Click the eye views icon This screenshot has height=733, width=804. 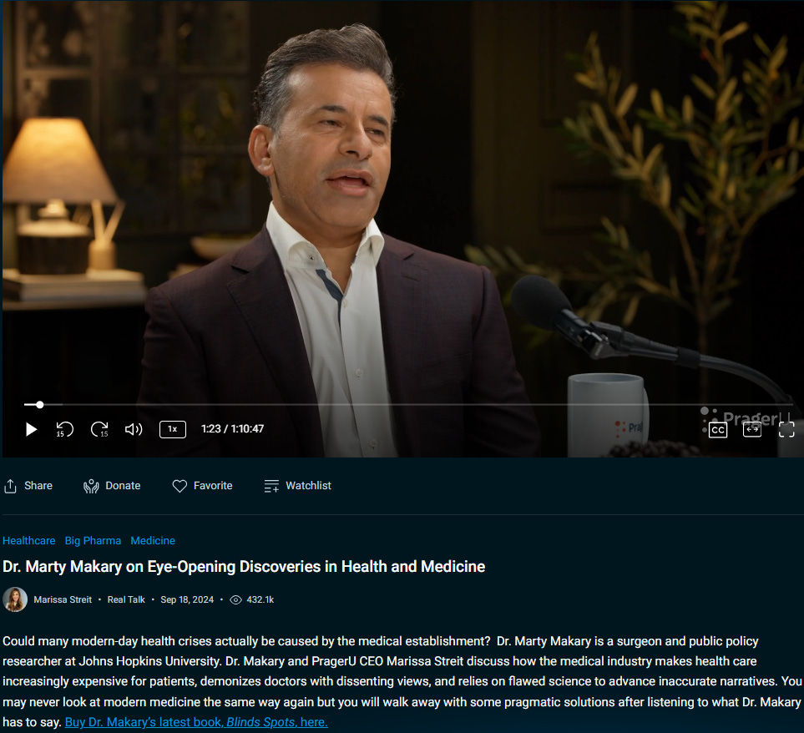tap(236, 599)
